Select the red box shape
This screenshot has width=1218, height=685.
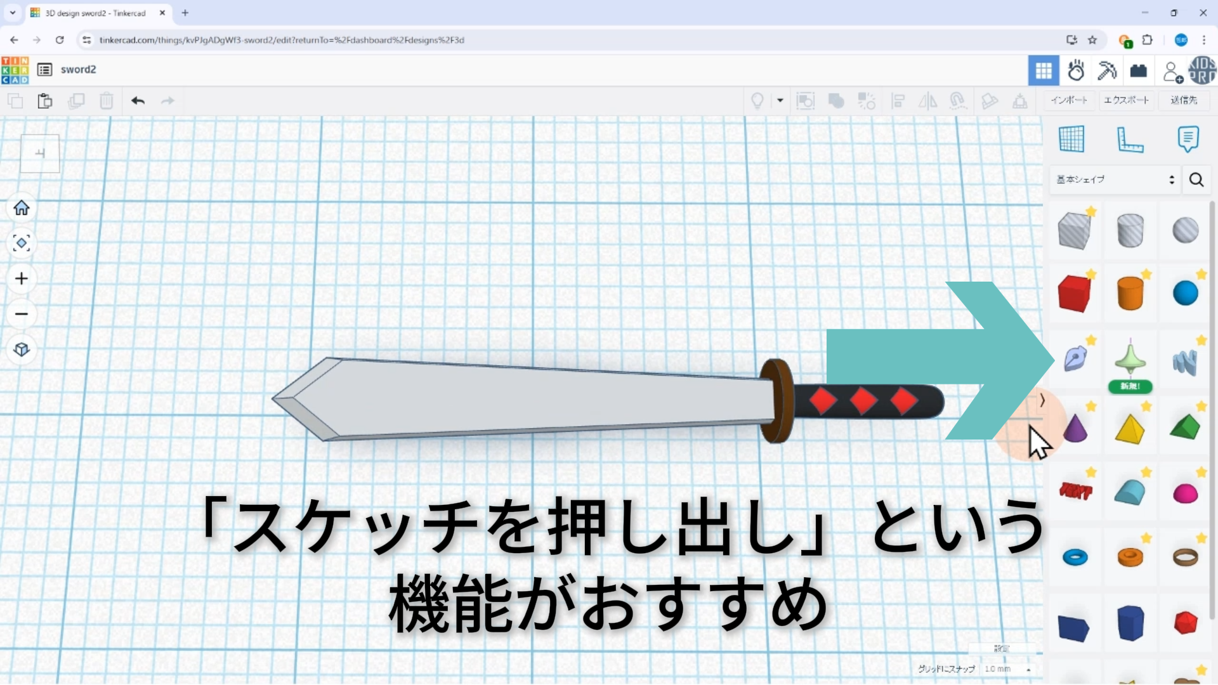click(x=1074, y=294)
